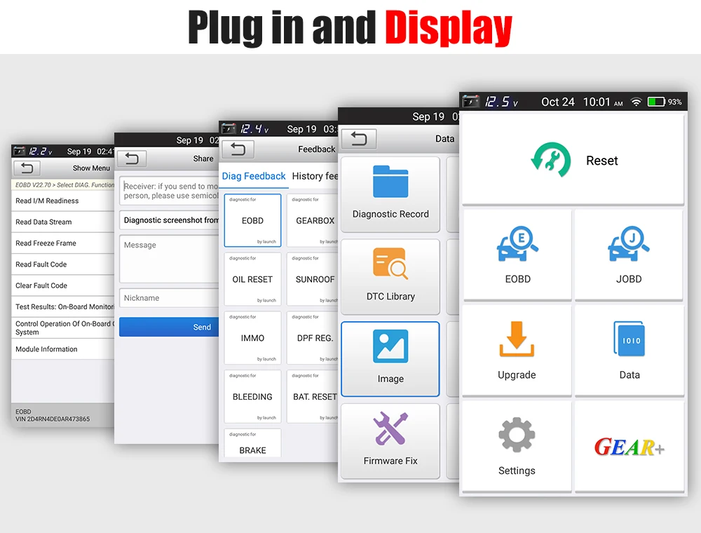Viewport: 701px width, 533px height.
Task: Open Firmware Fix tool
Action: (390, 441)
